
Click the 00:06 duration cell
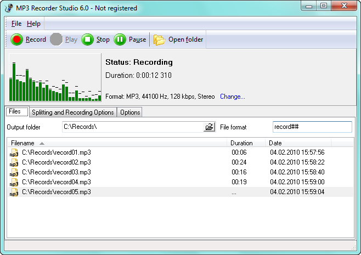[239, 152]
